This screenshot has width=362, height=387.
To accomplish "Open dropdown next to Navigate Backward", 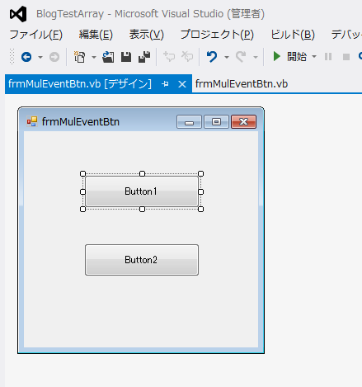I will [40, 57].
